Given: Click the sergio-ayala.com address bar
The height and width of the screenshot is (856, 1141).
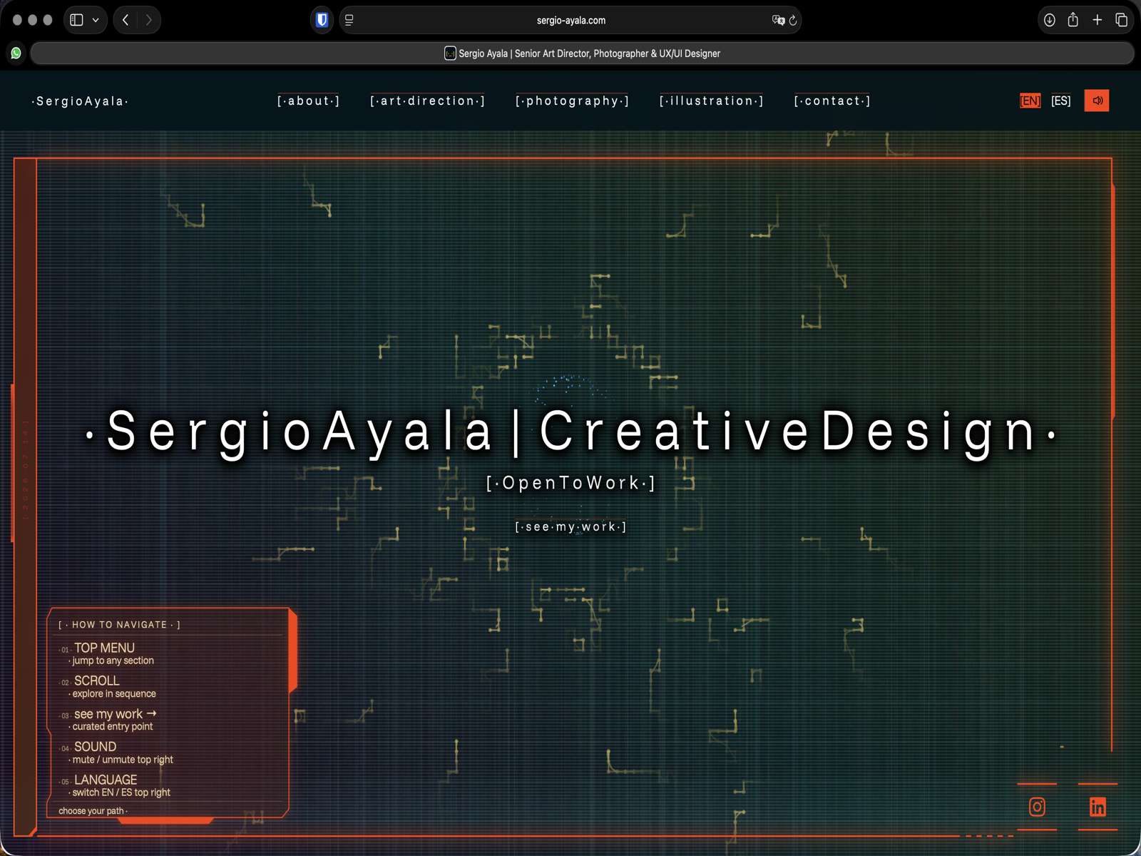Looking at the screenshot, I should pyautogui.click(x=570, y=20).
